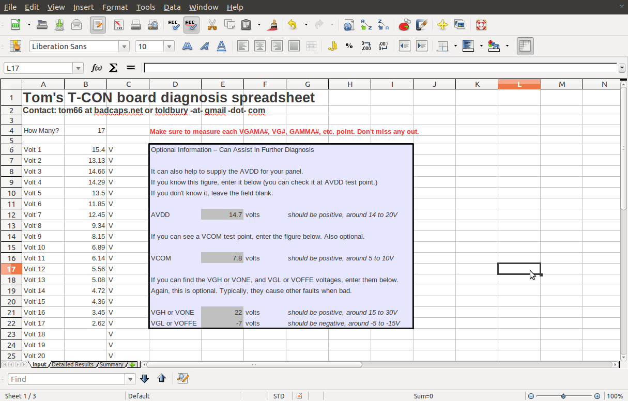Viewport: 628px width, 401px height.
Task: Insert Sum formula
Action: [x=113, y=68]
